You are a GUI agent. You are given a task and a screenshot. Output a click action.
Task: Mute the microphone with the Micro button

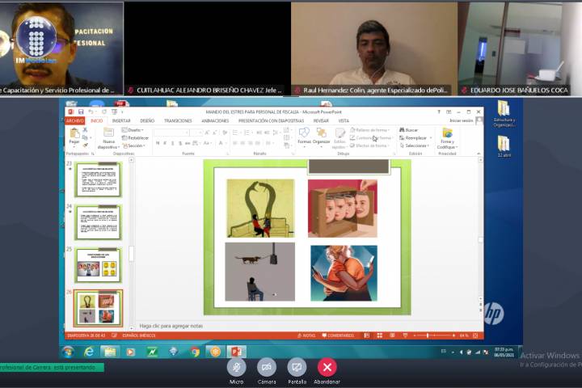tap(236, 367)
